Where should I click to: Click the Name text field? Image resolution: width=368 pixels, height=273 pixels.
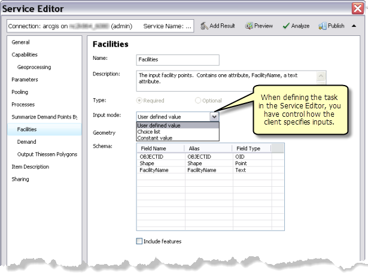(x=178, y=60)
